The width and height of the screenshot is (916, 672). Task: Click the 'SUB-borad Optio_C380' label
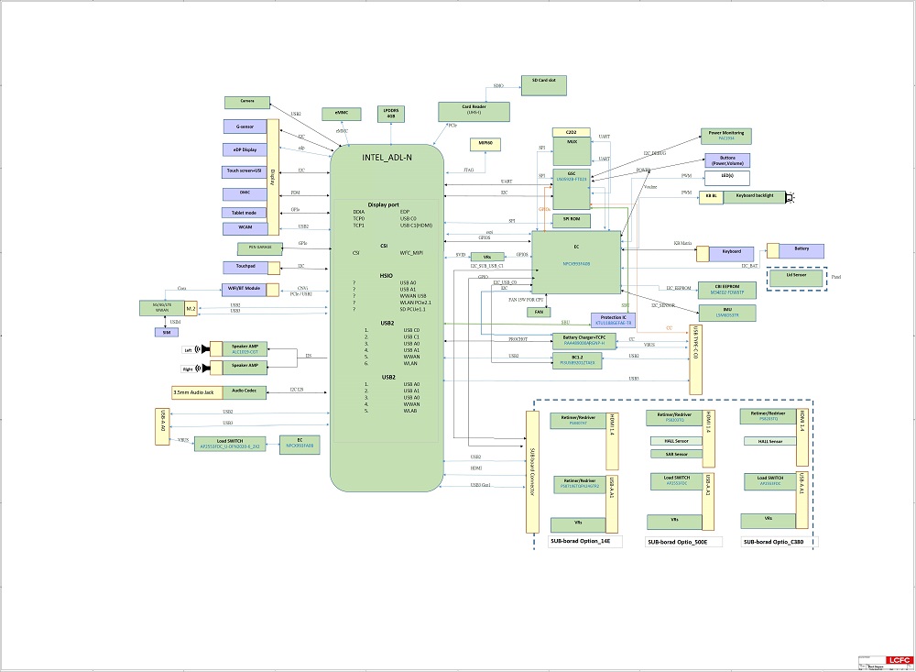click(773, 542)
